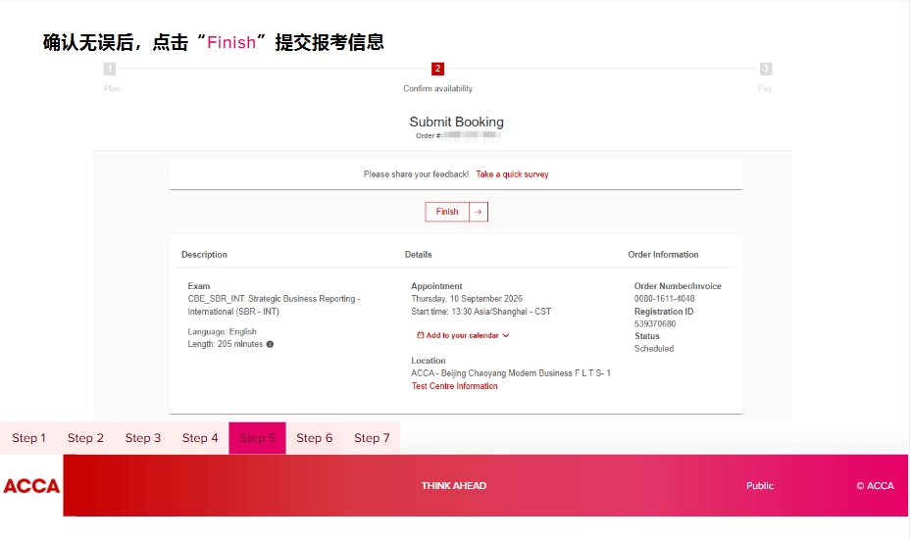
Task: Click the info icon beside Length 205 minutes
Action: point(270,344)
